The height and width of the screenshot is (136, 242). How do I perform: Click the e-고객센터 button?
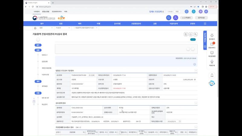[186, 18]
